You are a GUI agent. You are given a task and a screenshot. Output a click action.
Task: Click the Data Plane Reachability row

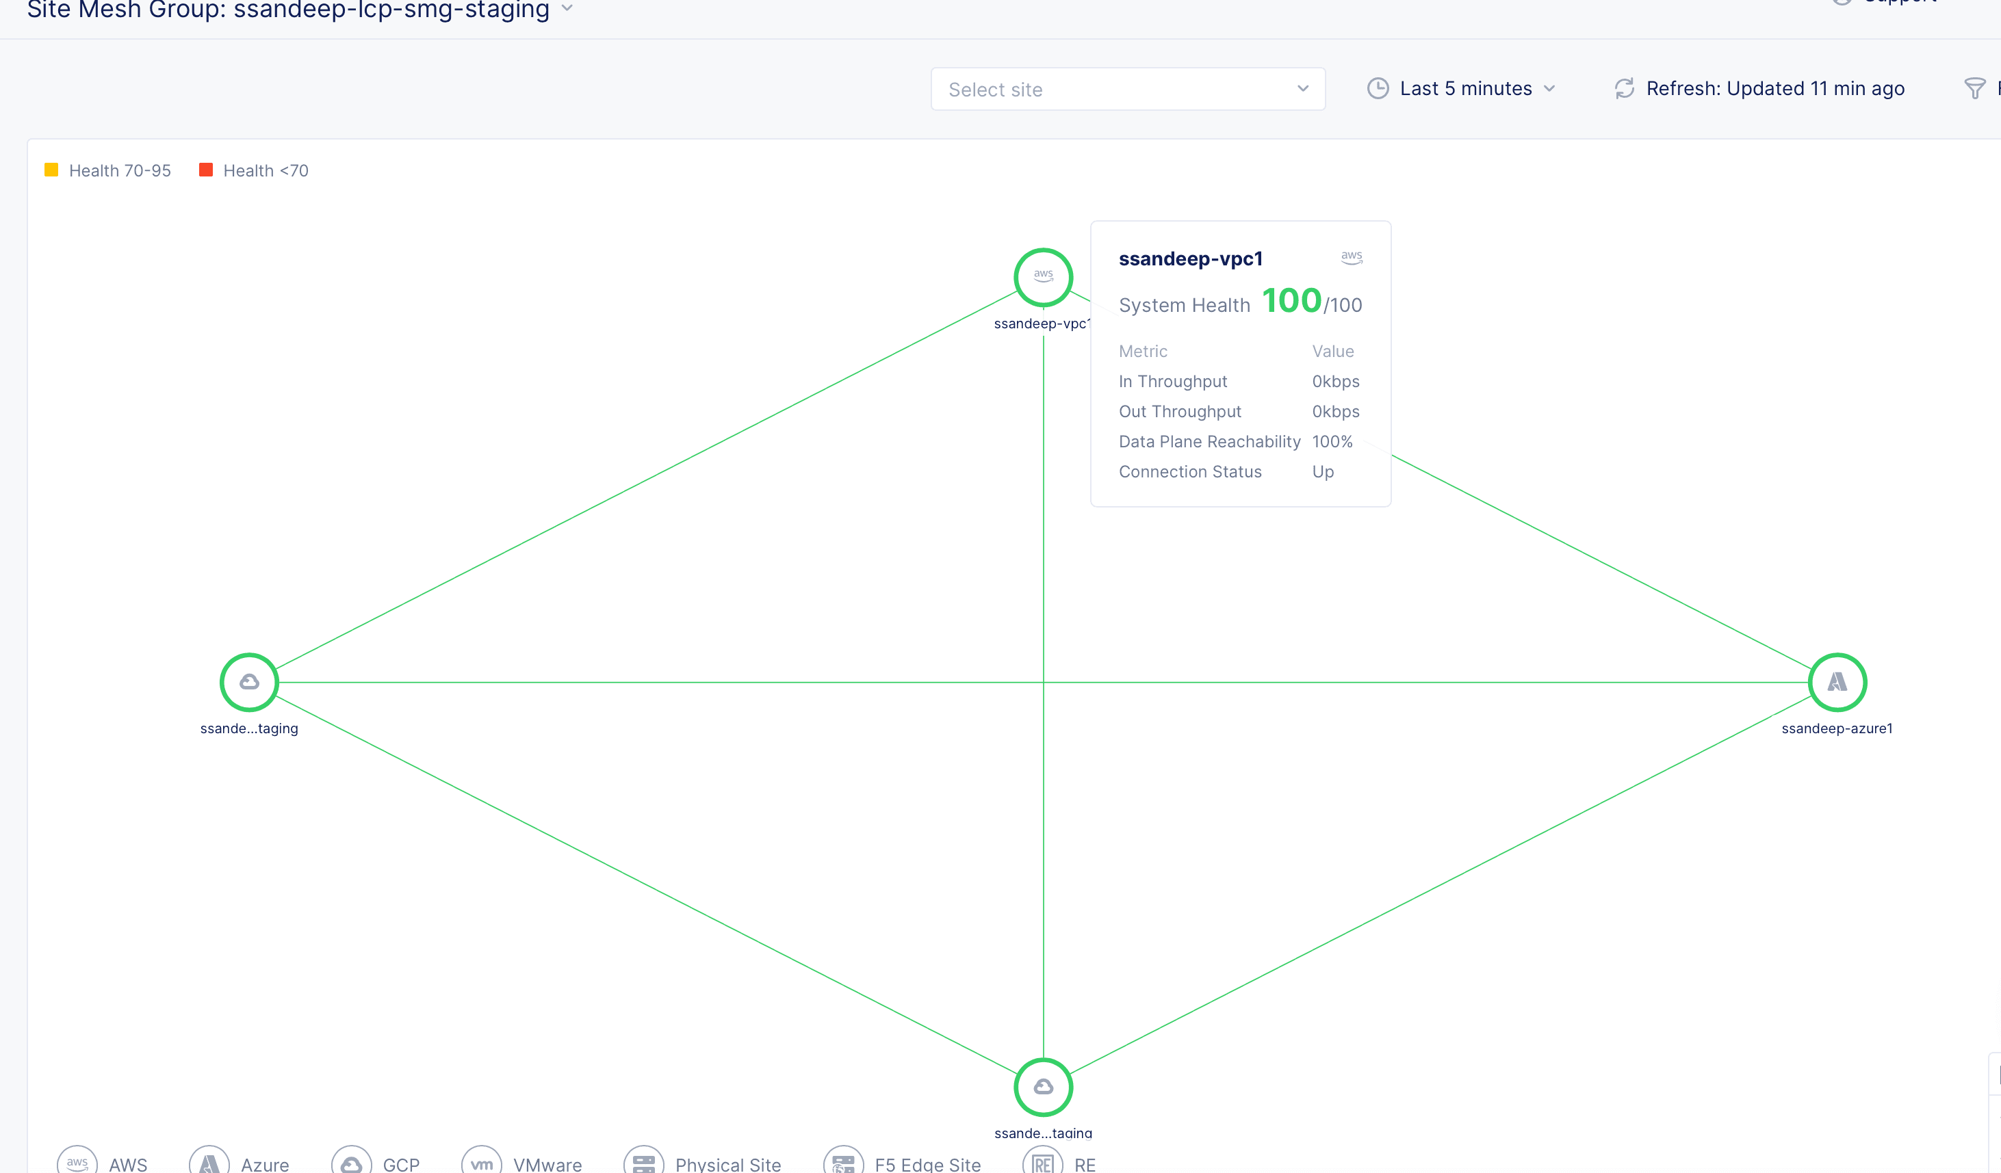coord(1239,442)
